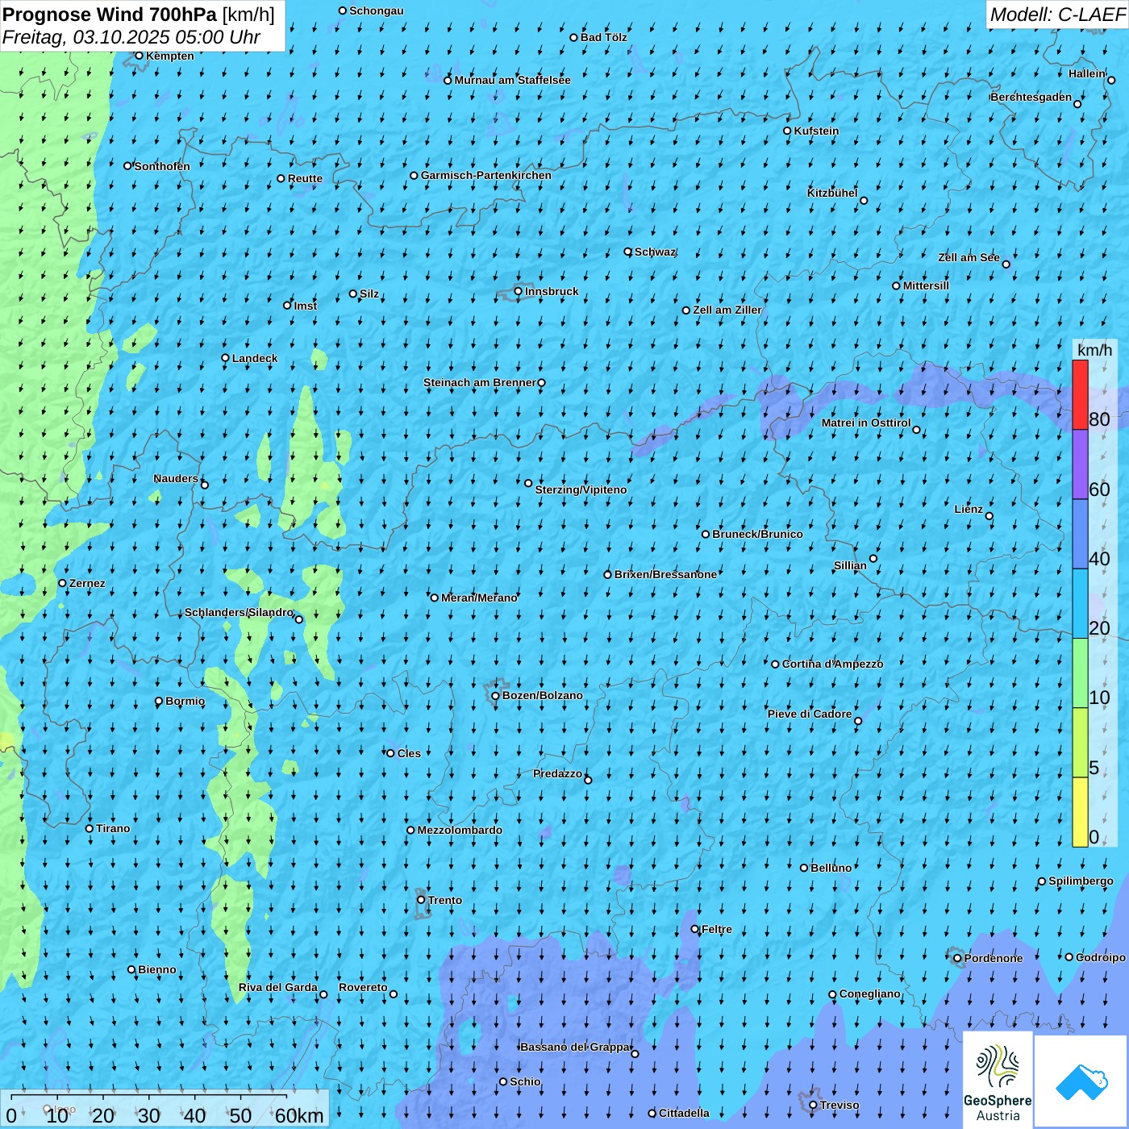The width and height of the screenshot is (1129, 1129).
Task: Click the 'Rovereto' label
Action: [363, 987]
